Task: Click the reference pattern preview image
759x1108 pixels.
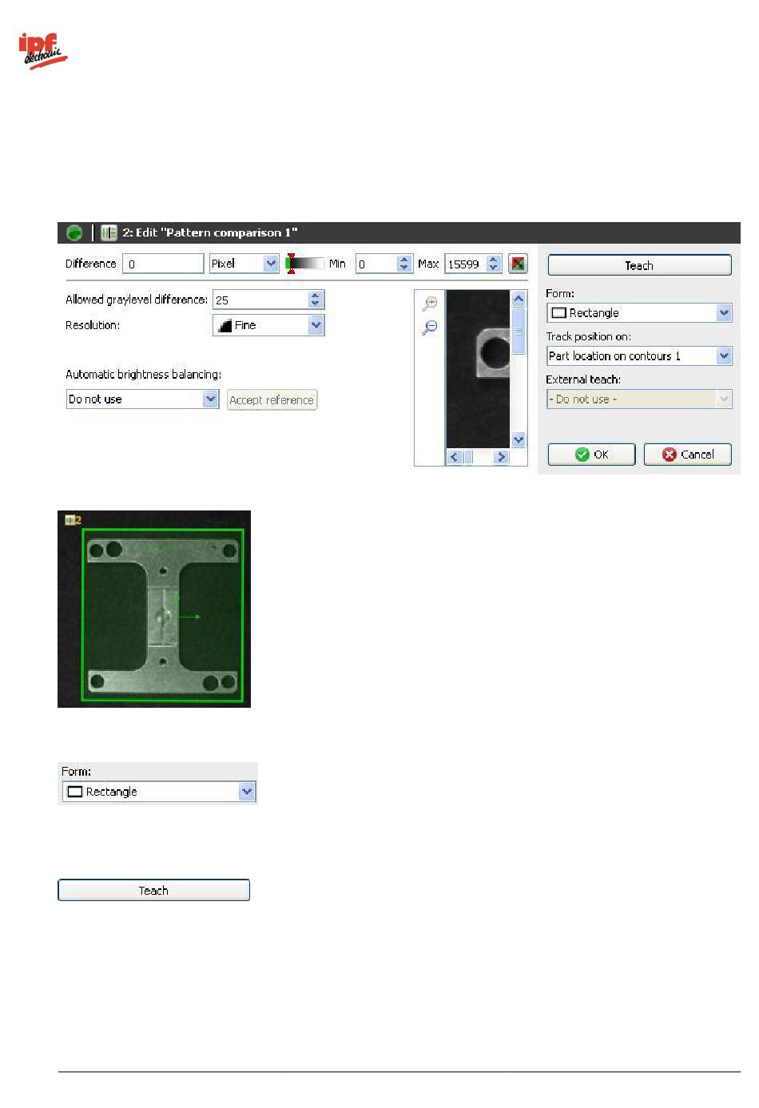Action: pos(478,369)
